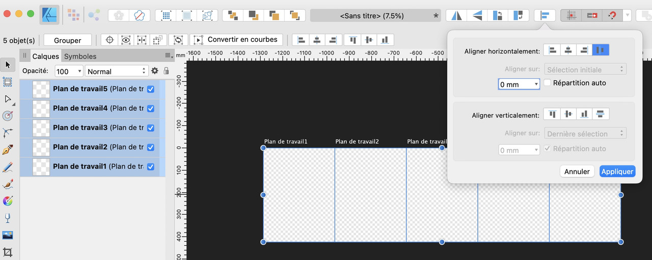Image resolution: width=652 pixels, height=260 pixels.
Task: Open the layers panel options menu
Action: [x=169, y=55]
